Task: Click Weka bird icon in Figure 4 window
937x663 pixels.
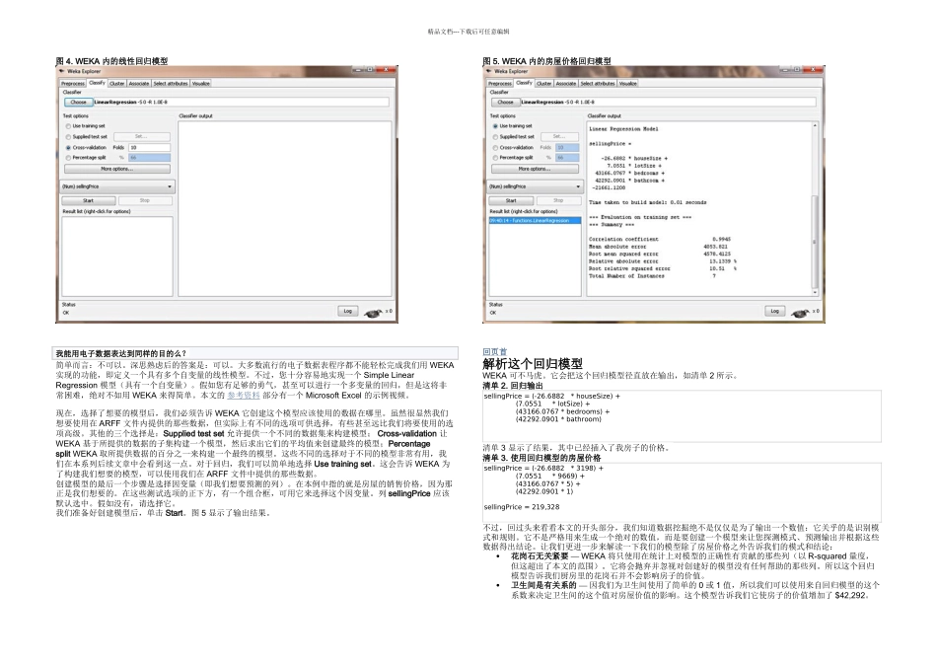Action: (x=374, y=312)
